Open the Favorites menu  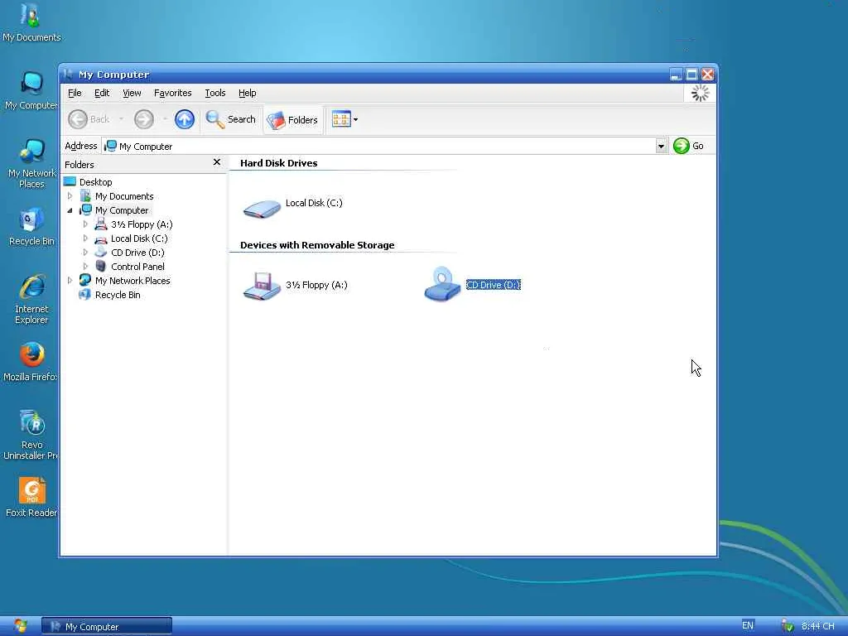tap(172, 93)
